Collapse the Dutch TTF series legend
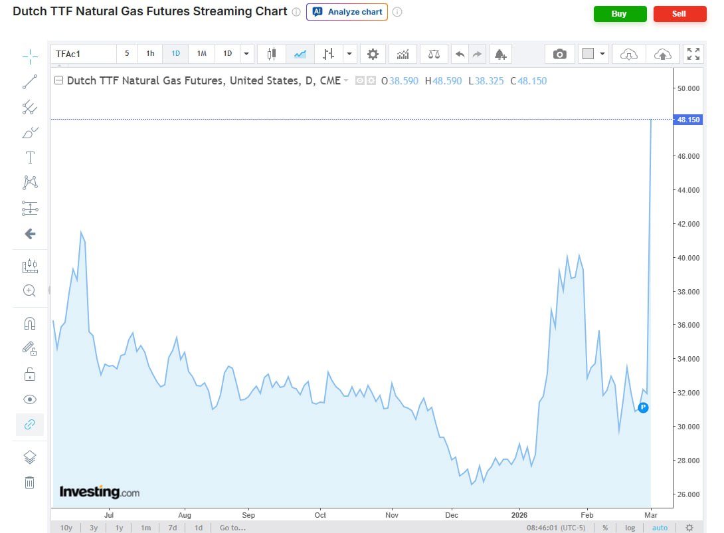 click(58, 81)
